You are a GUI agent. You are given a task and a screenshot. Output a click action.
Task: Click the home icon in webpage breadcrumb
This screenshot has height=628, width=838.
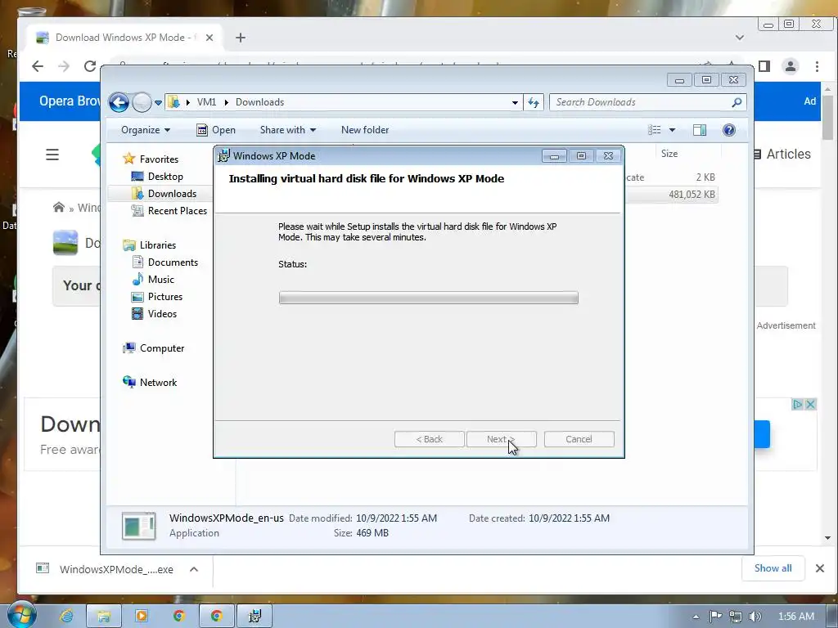click(x=59, y=207)
